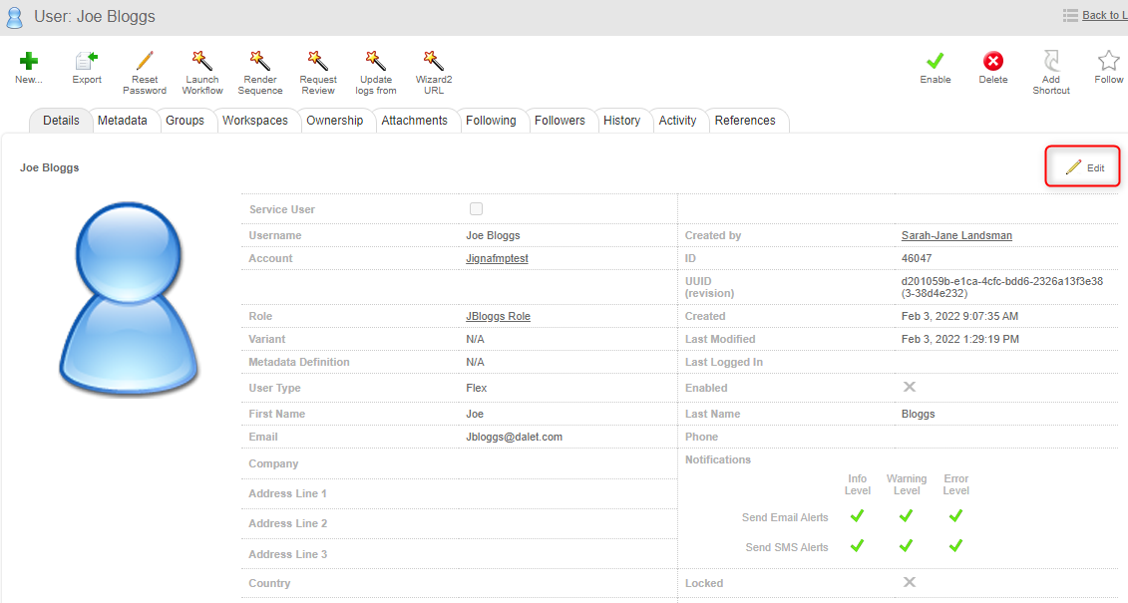The image size is (1128, 603).
Task: Open the JBloggs Role link
Action: point(498,316)
